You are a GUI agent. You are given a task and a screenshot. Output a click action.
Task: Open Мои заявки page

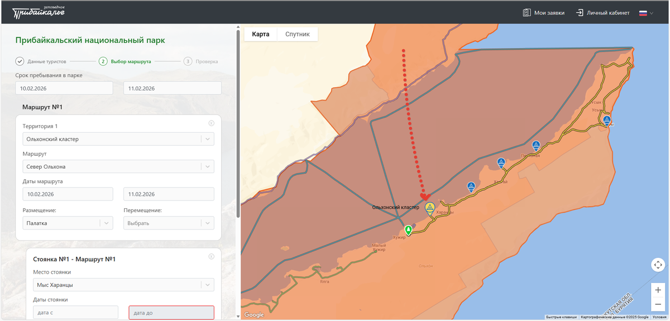pyautogui.click(x=543, y=12)
